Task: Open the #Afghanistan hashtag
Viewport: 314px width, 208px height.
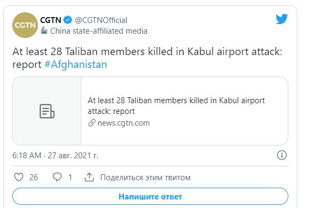Action: [76, 65]
